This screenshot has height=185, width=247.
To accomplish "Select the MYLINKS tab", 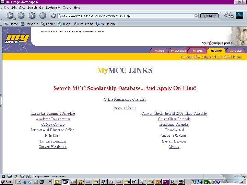I will (x=216, y=51).
